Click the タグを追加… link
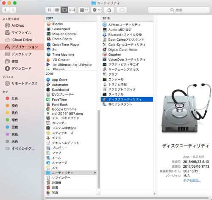Screen dimensions: 212x200 192,180
